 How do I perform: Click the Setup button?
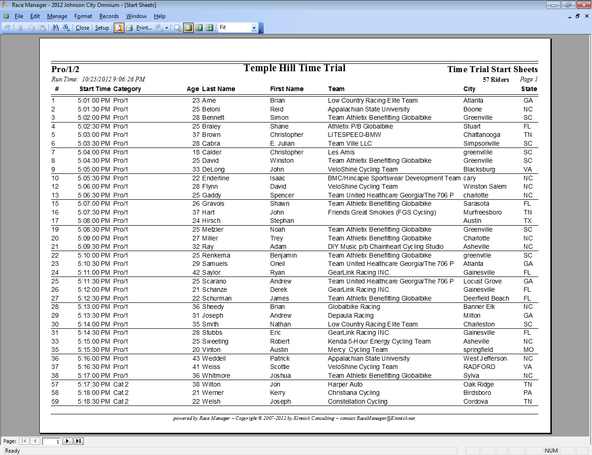(x=102, y=28)
